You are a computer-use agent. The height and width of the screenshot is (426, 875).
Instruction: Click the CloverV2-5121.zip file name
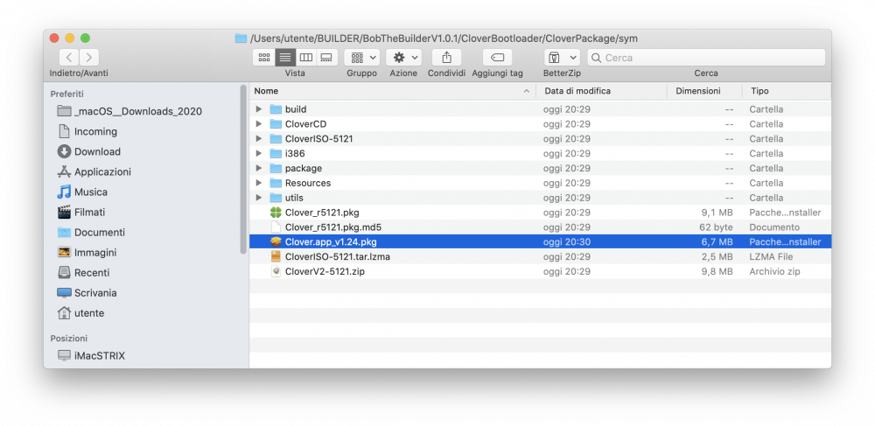point(325,271)
